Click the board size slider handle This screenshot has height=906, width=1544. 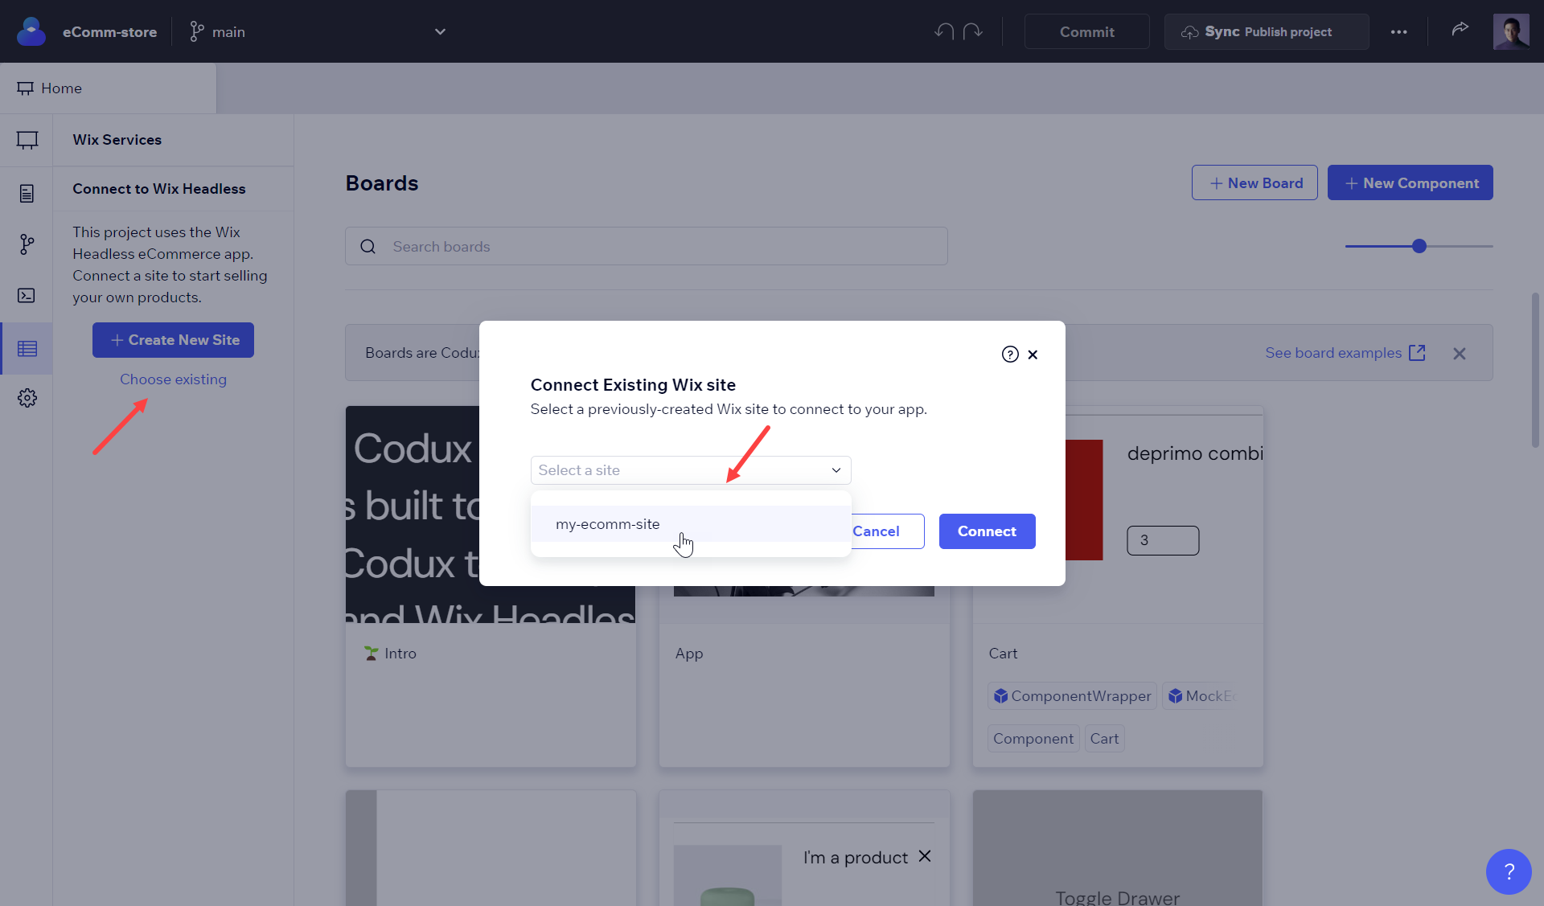(1419, 246)
